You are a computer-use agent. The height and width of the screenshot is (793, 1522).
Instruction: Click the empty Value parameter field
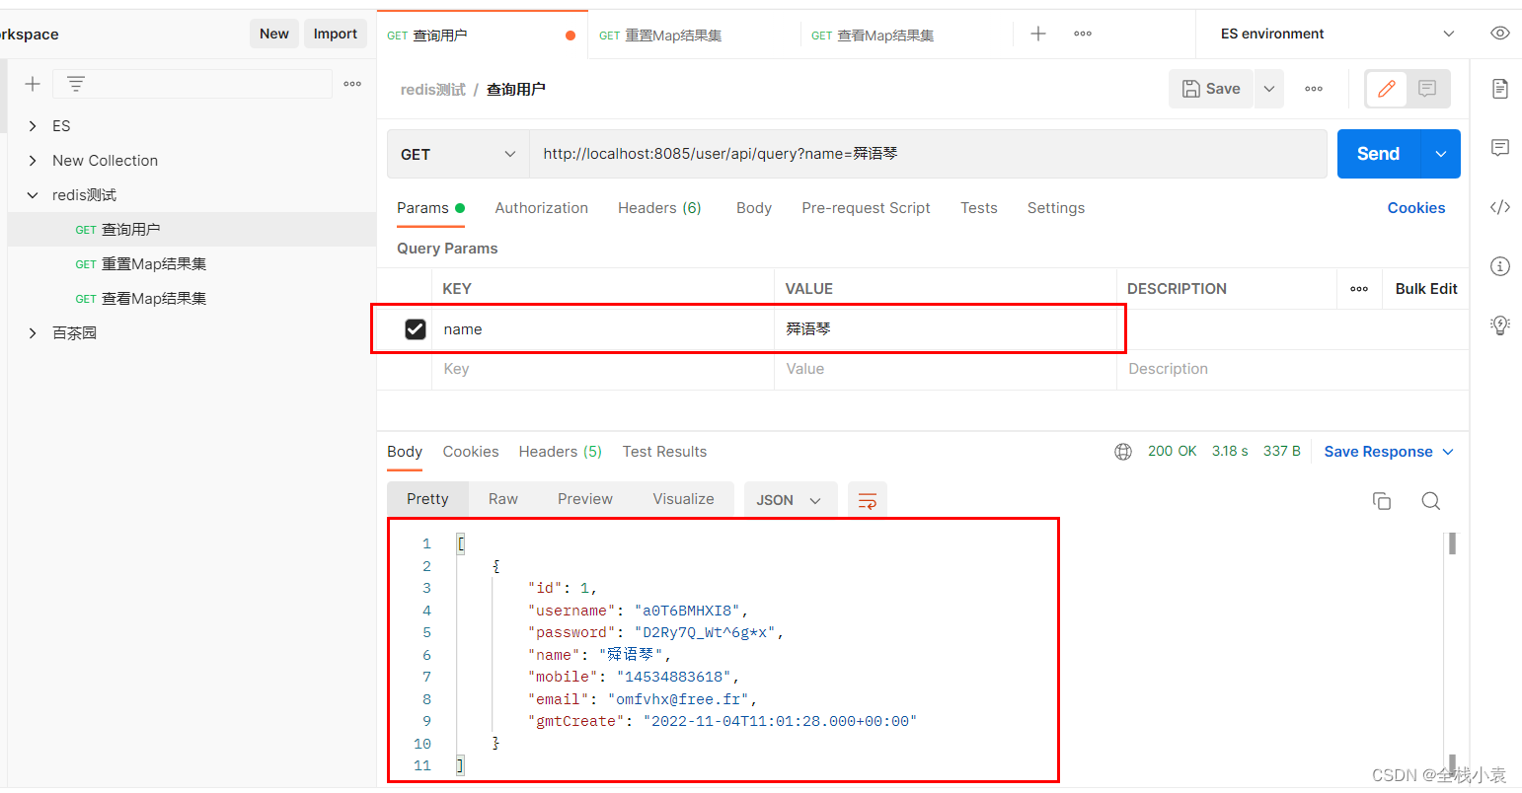946,369
